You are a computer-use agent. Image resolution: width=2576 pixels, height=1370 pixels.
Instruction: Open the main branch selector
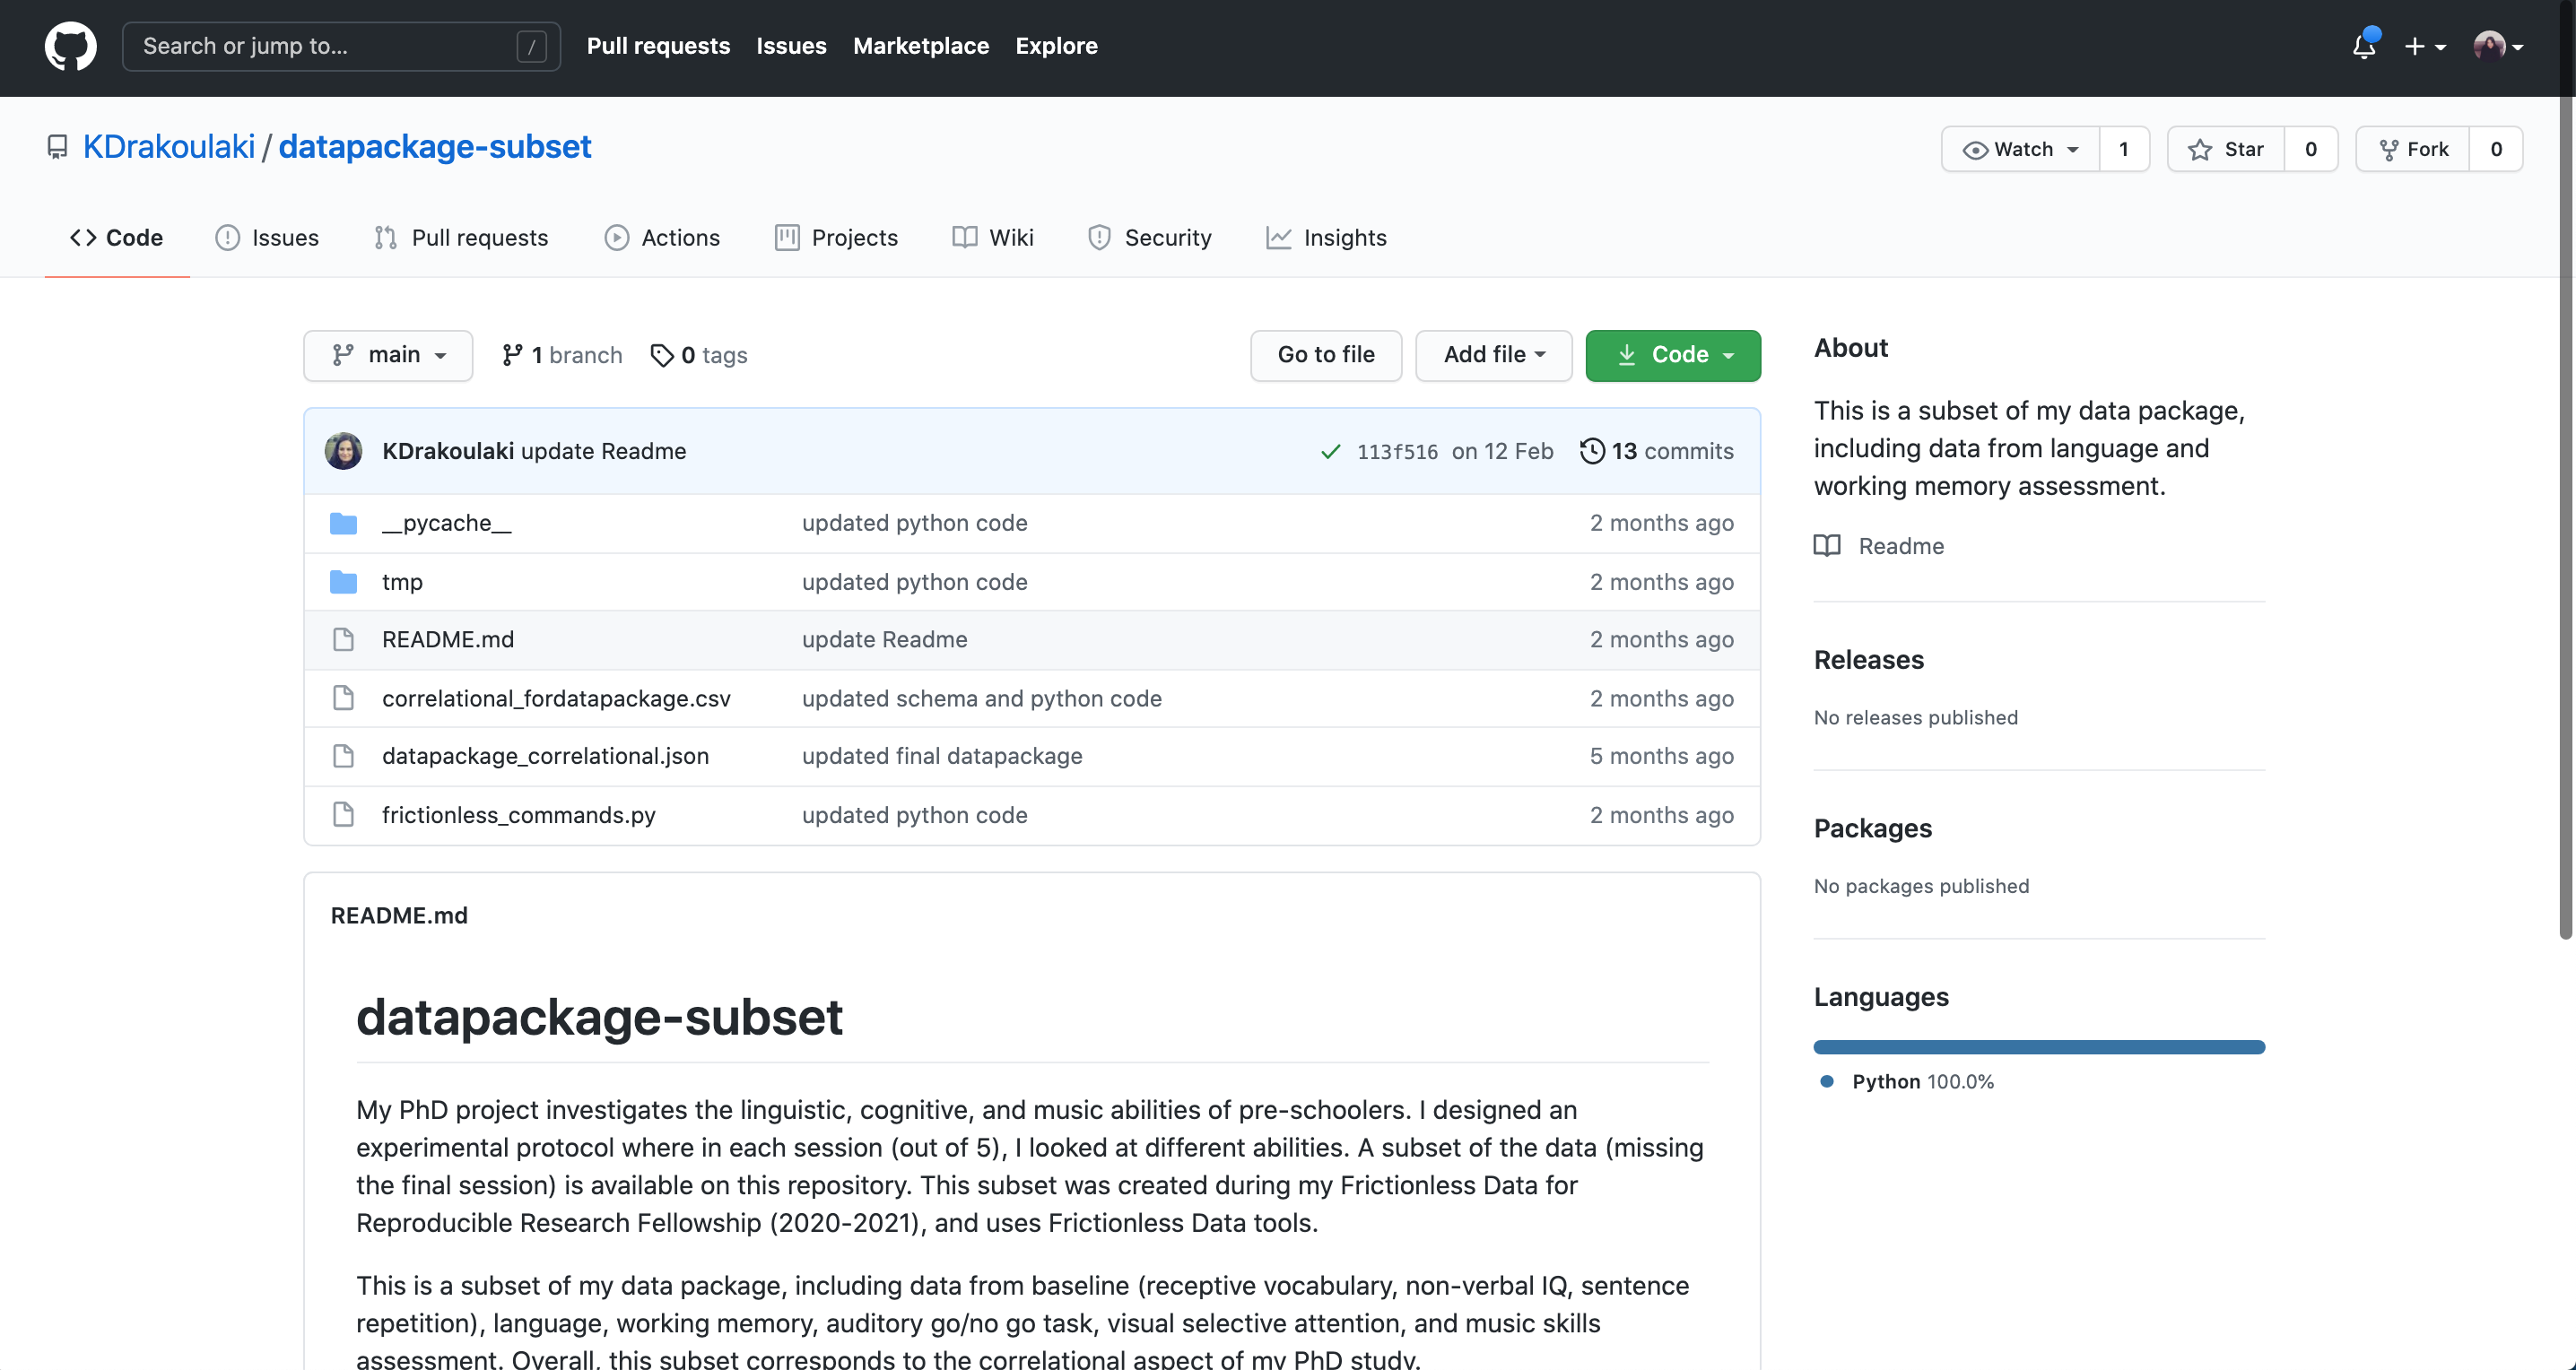coord(388,355)
